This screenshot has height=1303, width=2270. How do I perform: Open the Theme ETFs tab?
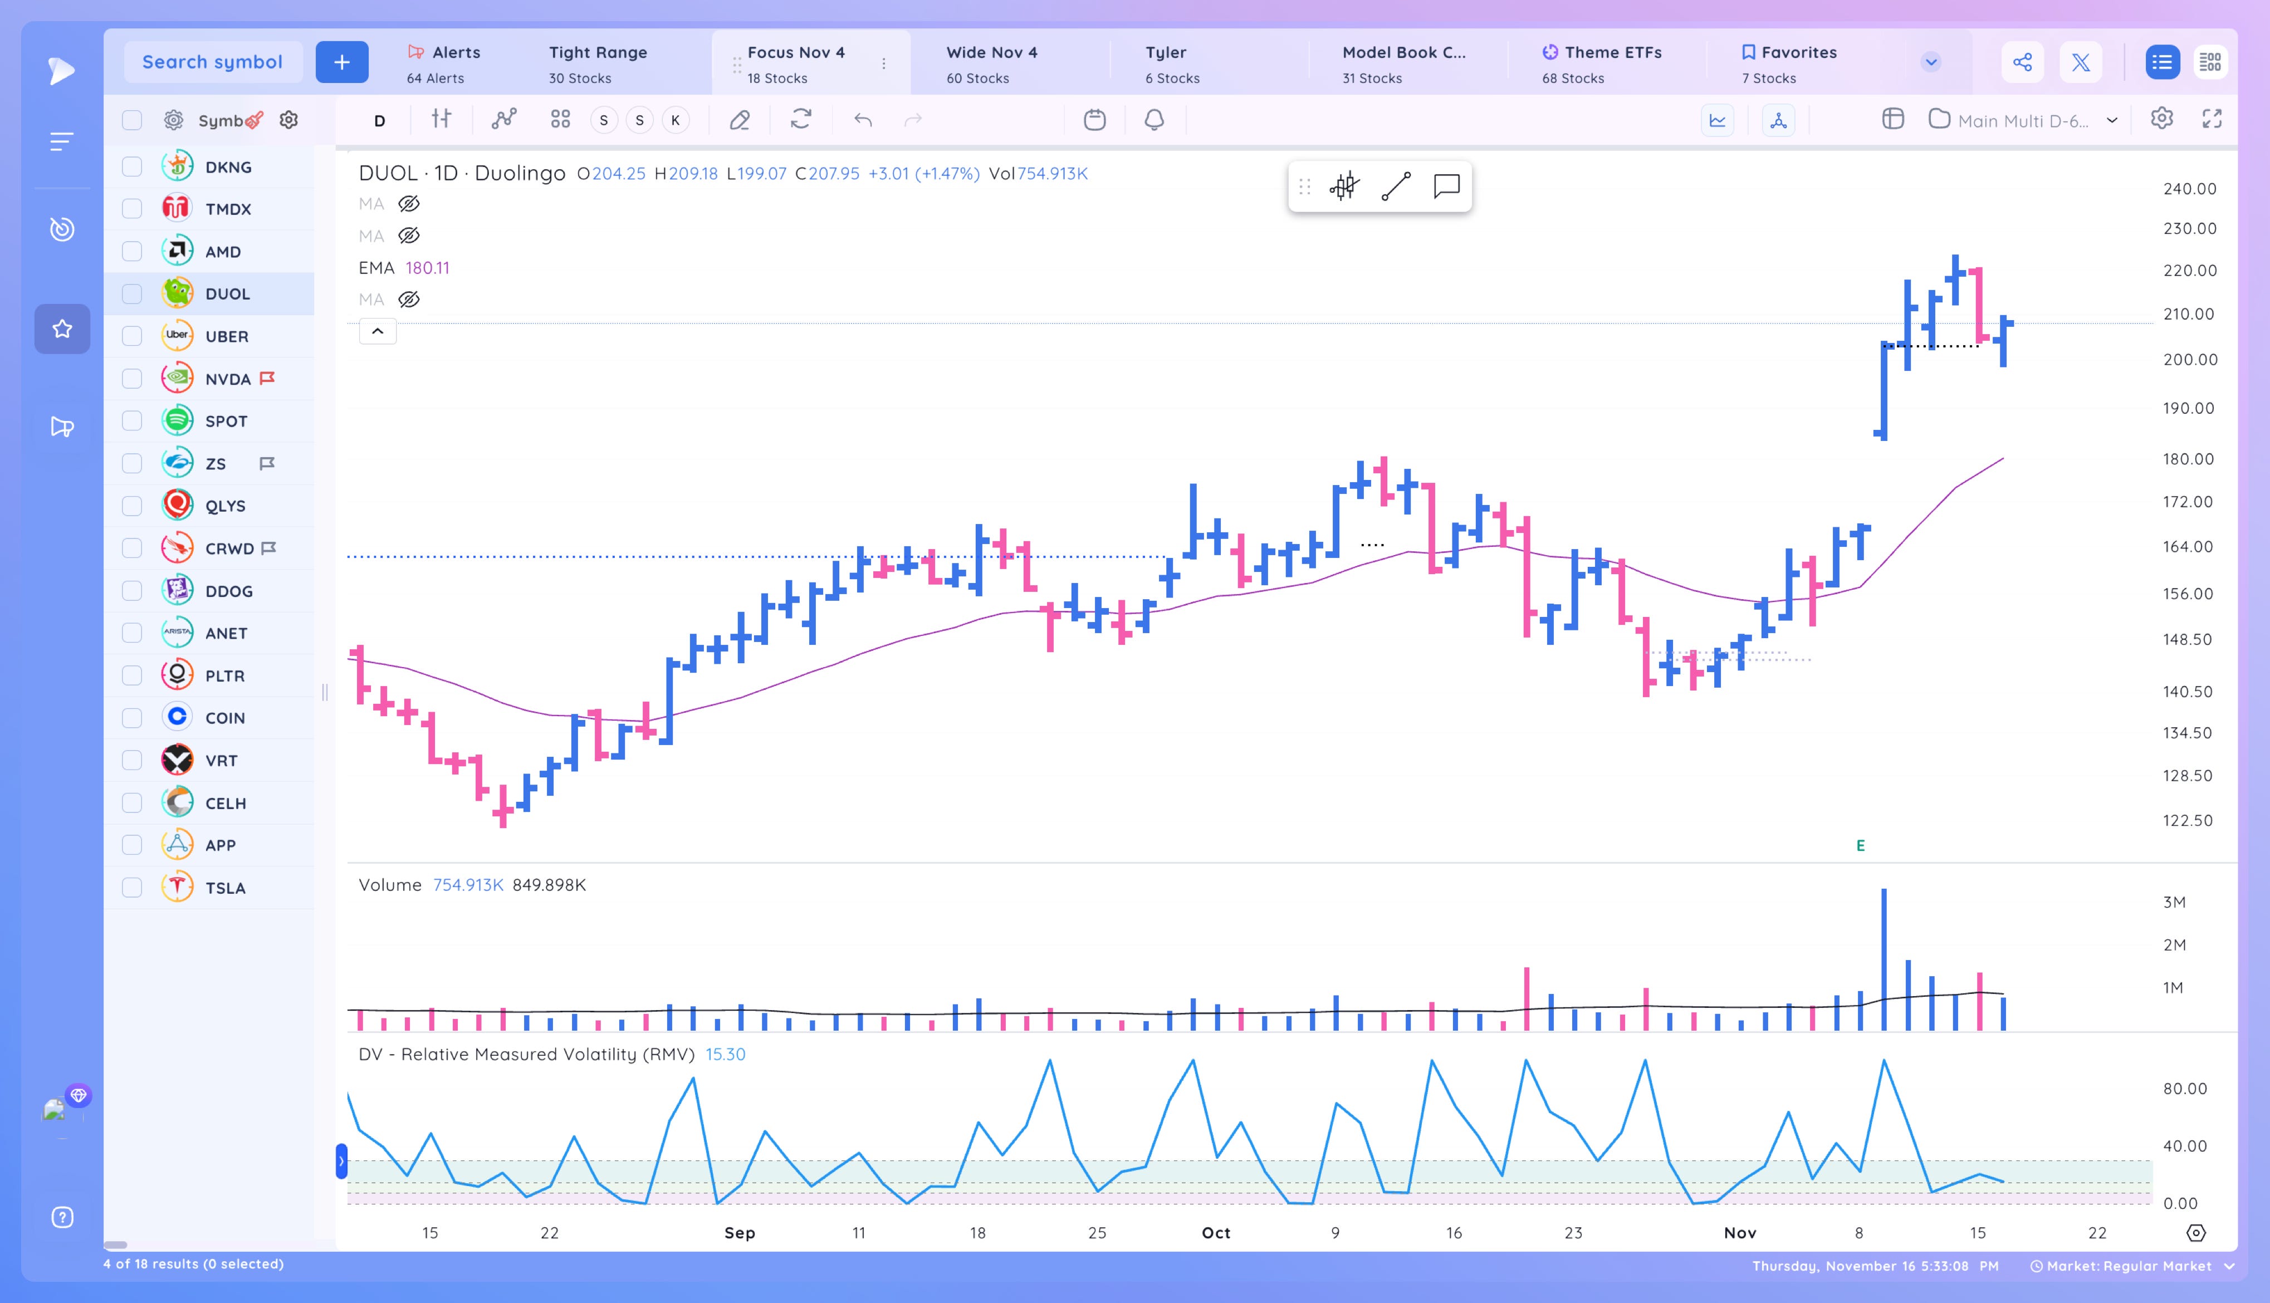(1602, 63)
